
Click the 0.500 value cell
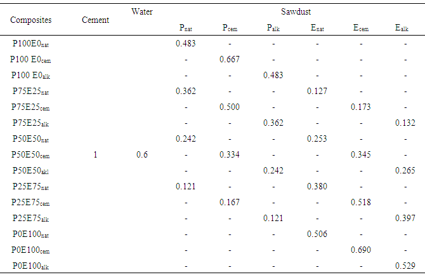tap(230, 107)
